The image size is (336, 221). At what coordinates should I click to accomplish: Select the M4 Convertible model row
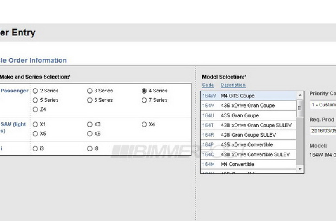248,164
